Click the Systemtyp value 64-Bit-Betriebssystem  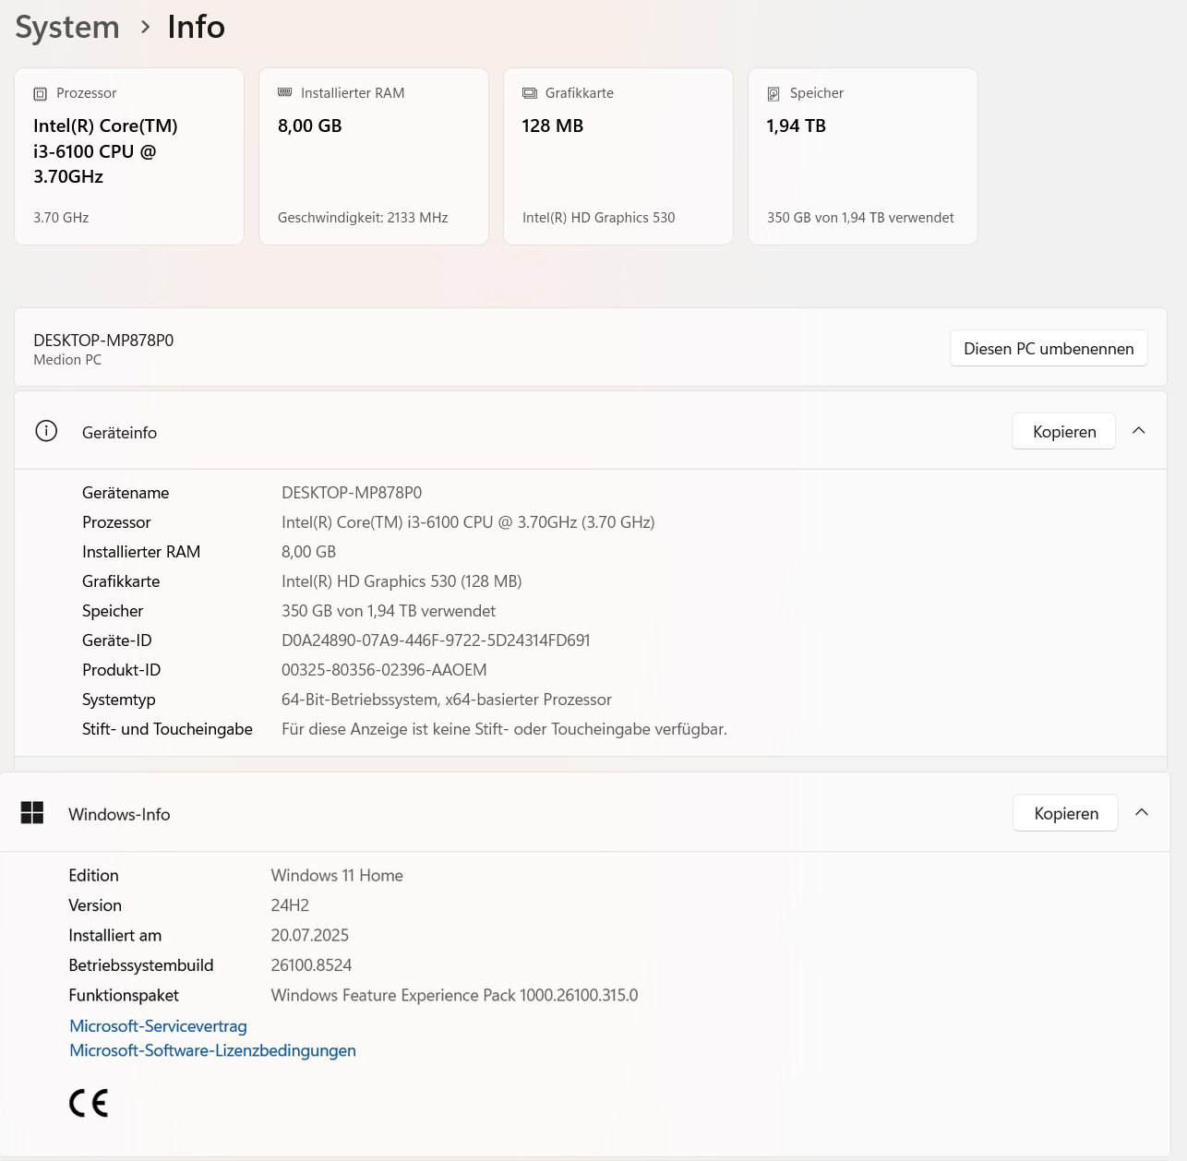(447, 700)
